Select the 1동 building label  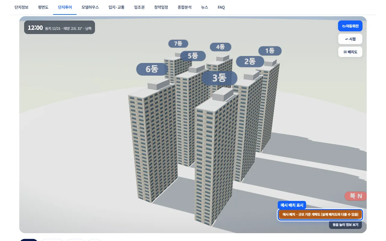[x=270, y=51]
